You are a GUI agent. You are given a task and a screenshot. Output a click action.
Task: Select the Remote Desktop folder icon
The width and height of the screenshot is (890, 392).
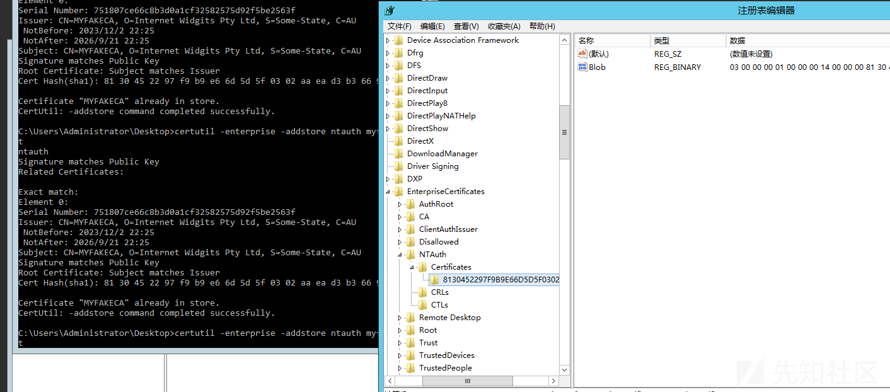pyautogui.click(x=410, y=318)
